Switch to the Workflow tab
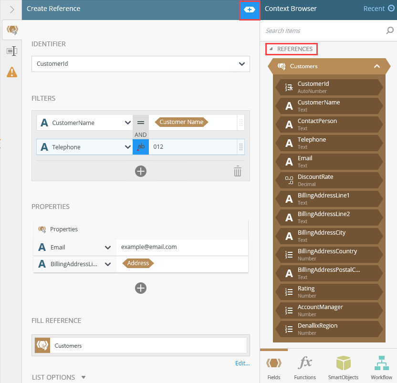 click(x=381, y=367)
